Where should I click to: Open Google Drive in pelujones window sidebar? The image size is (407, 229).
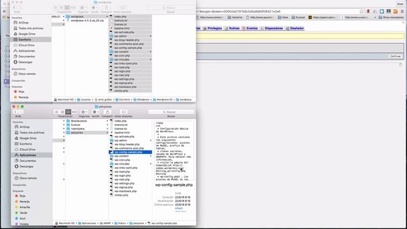pyautogui.click(x=27, y=139)
